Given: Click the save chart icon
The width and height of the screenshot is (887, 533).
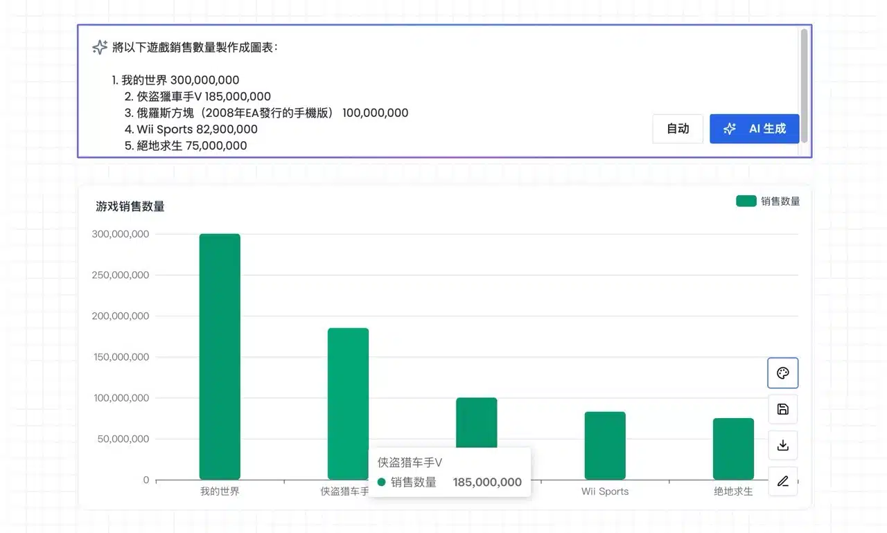Looking at the screenshot, I should 782,409.
